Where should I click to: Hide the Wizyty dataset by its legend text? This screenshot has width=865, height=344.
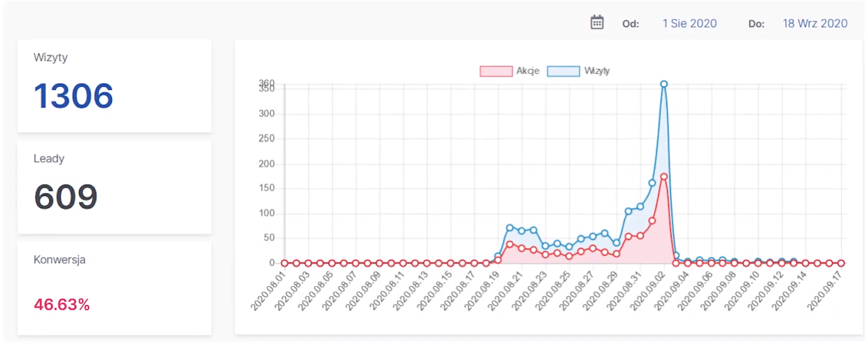597,71
